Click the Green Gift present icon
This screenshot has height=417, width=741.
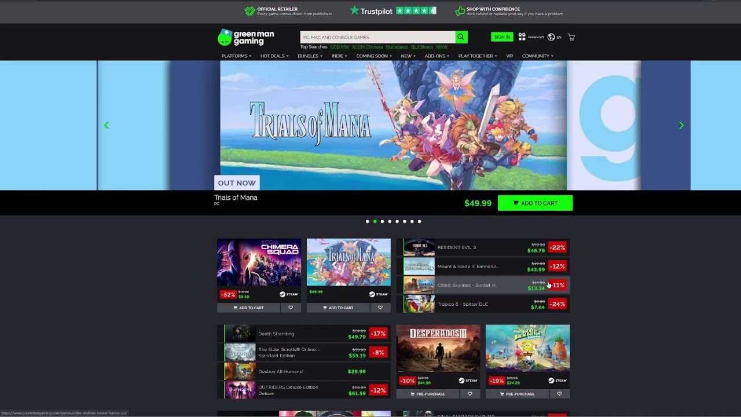pyautogui.click(x=522, y=36)
